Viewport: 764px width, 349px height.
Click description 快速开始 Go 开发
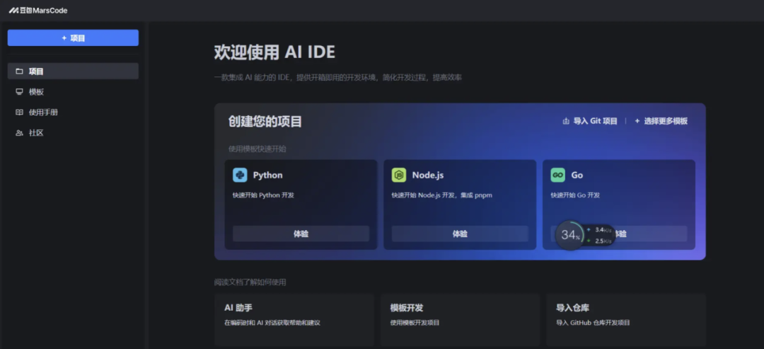coord(575,195)
